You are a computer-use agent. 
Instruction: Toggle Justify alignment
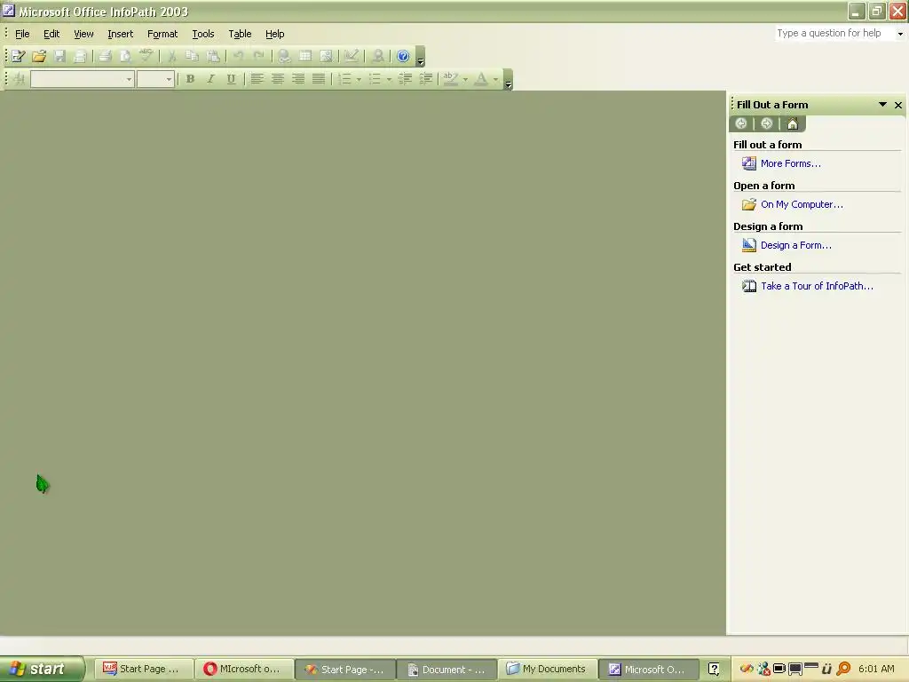(319, 79)
